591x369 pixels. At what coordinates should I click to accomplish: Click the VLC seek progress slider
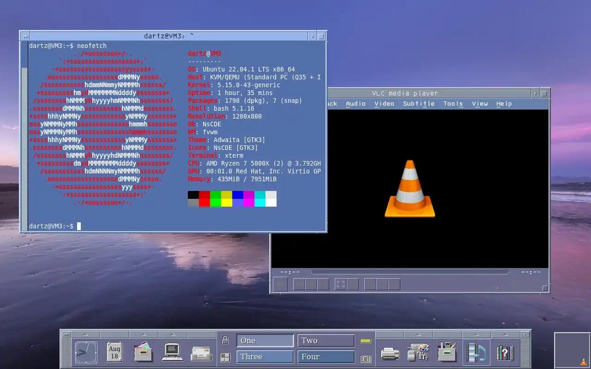pos(410,272)
